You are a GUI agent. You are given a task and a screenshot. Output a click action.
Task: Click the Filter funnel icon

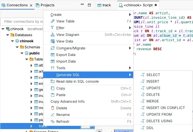coord(52,28)
